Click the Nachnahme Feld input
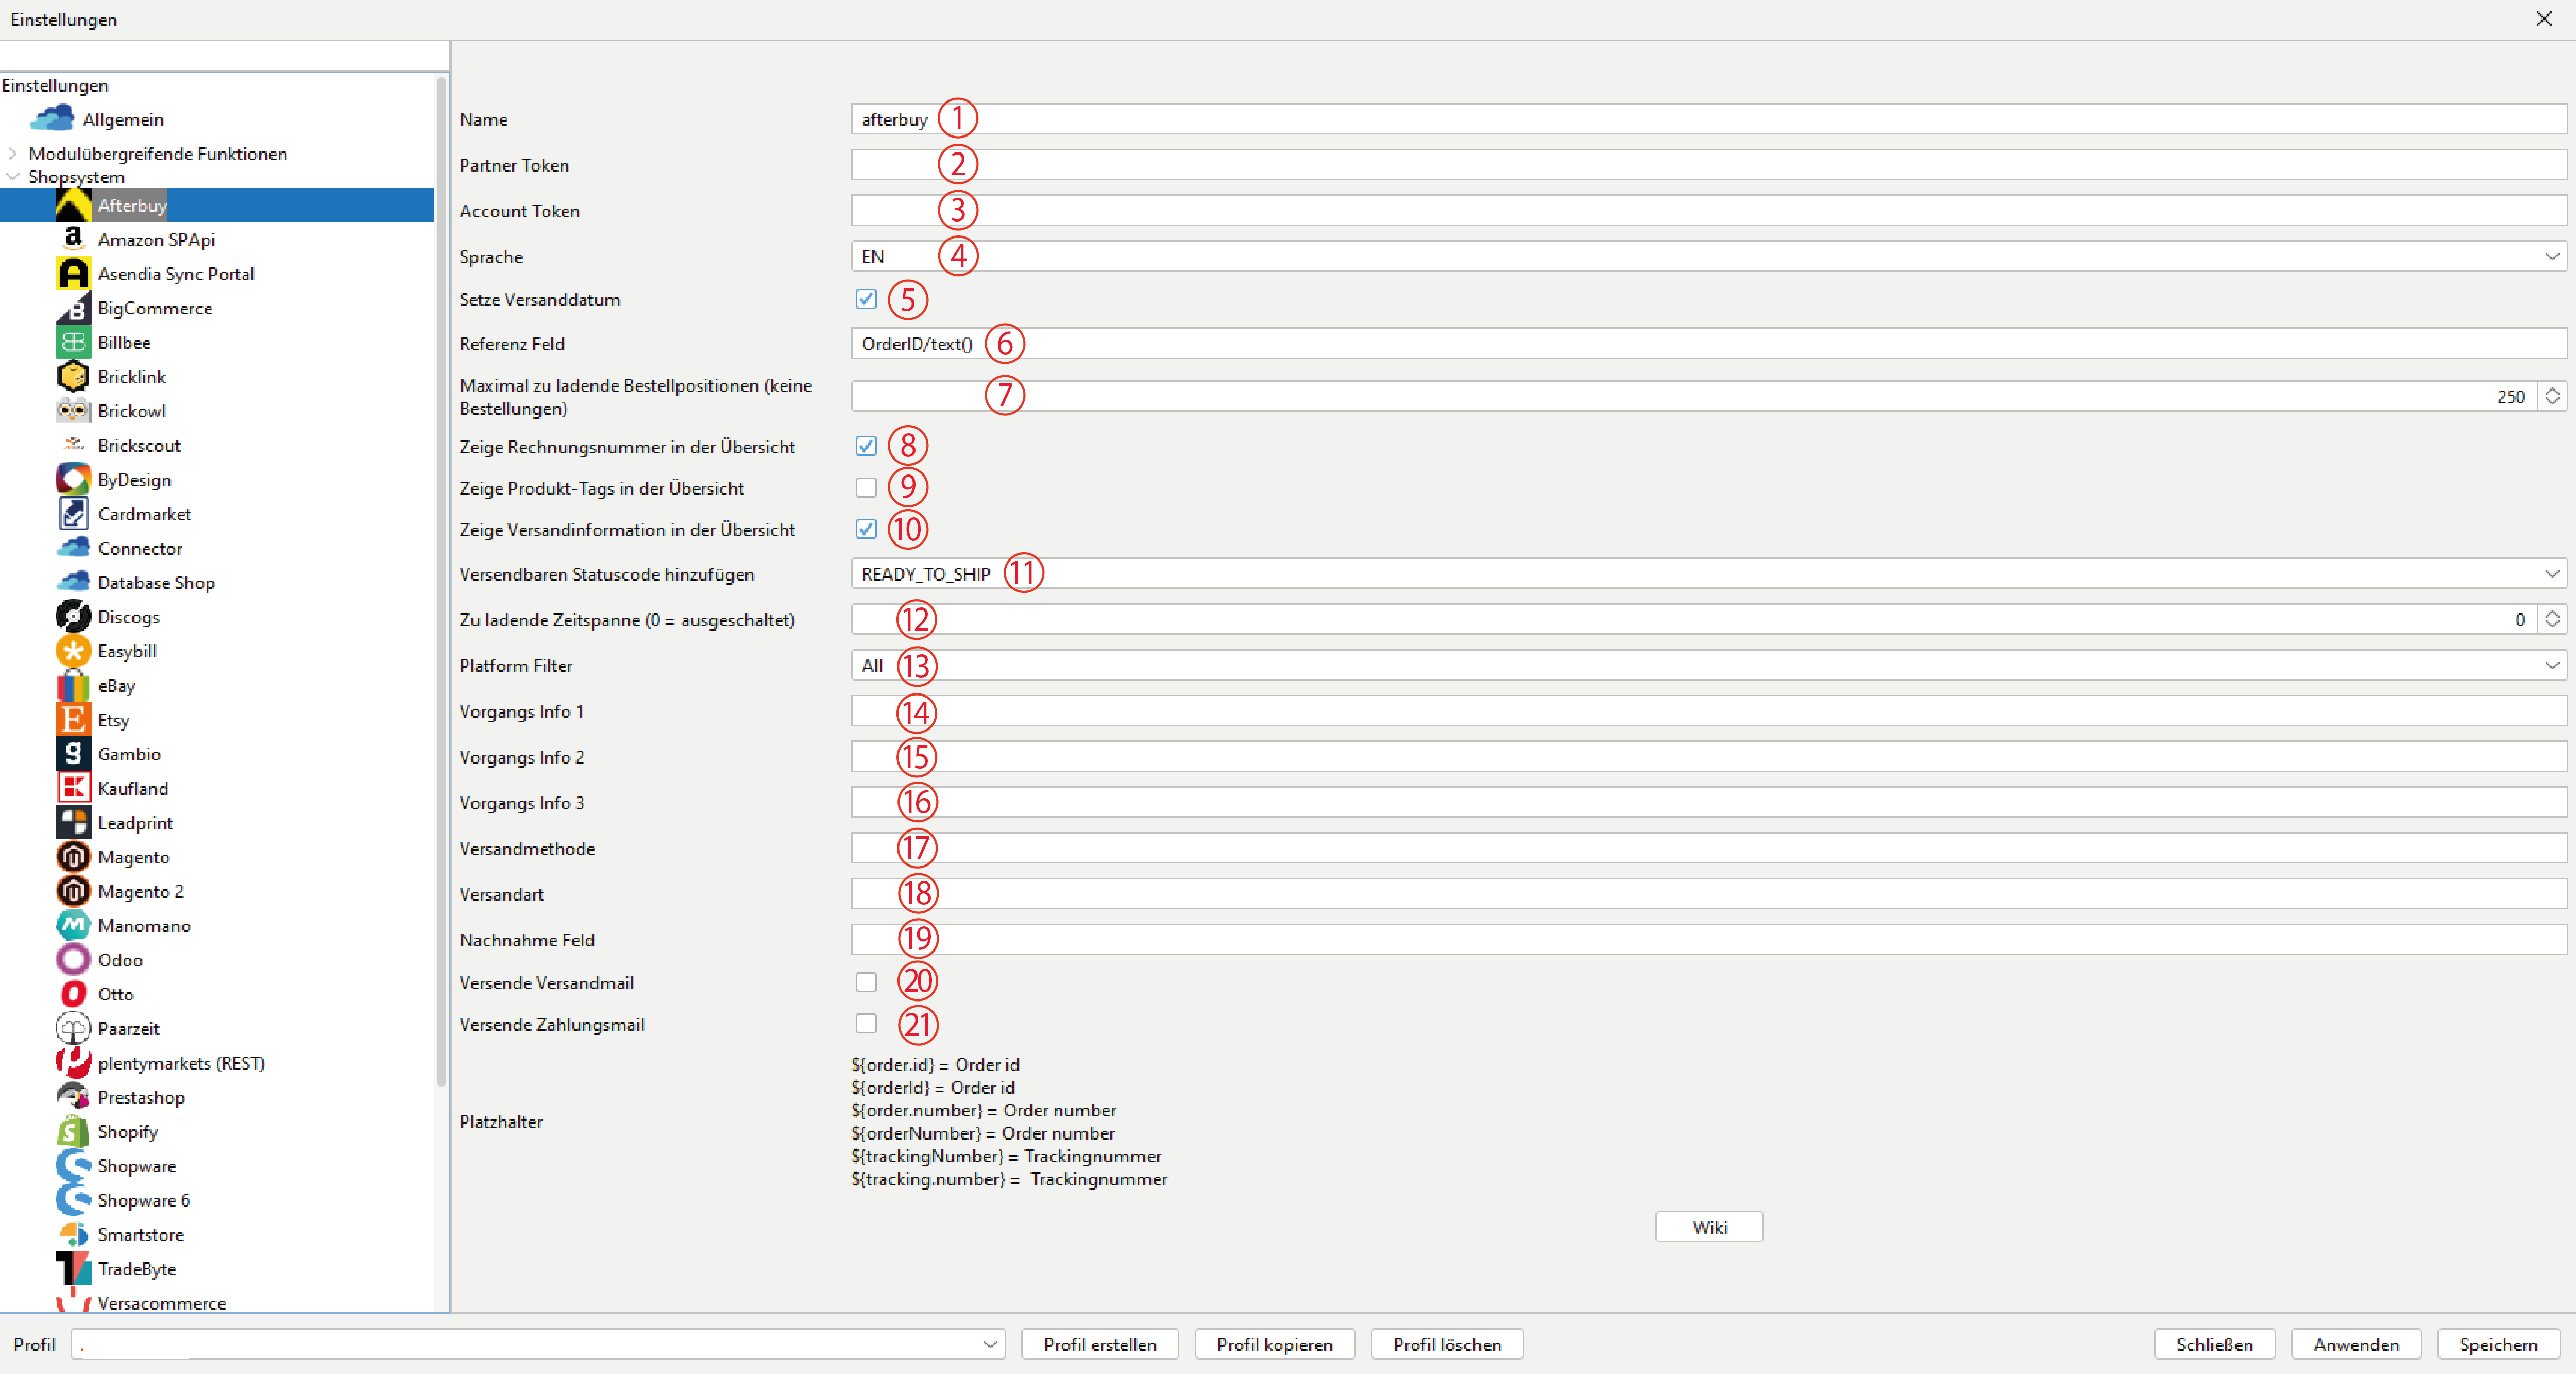This screenshot has width=2576, height=1374. click(1709, 940)
